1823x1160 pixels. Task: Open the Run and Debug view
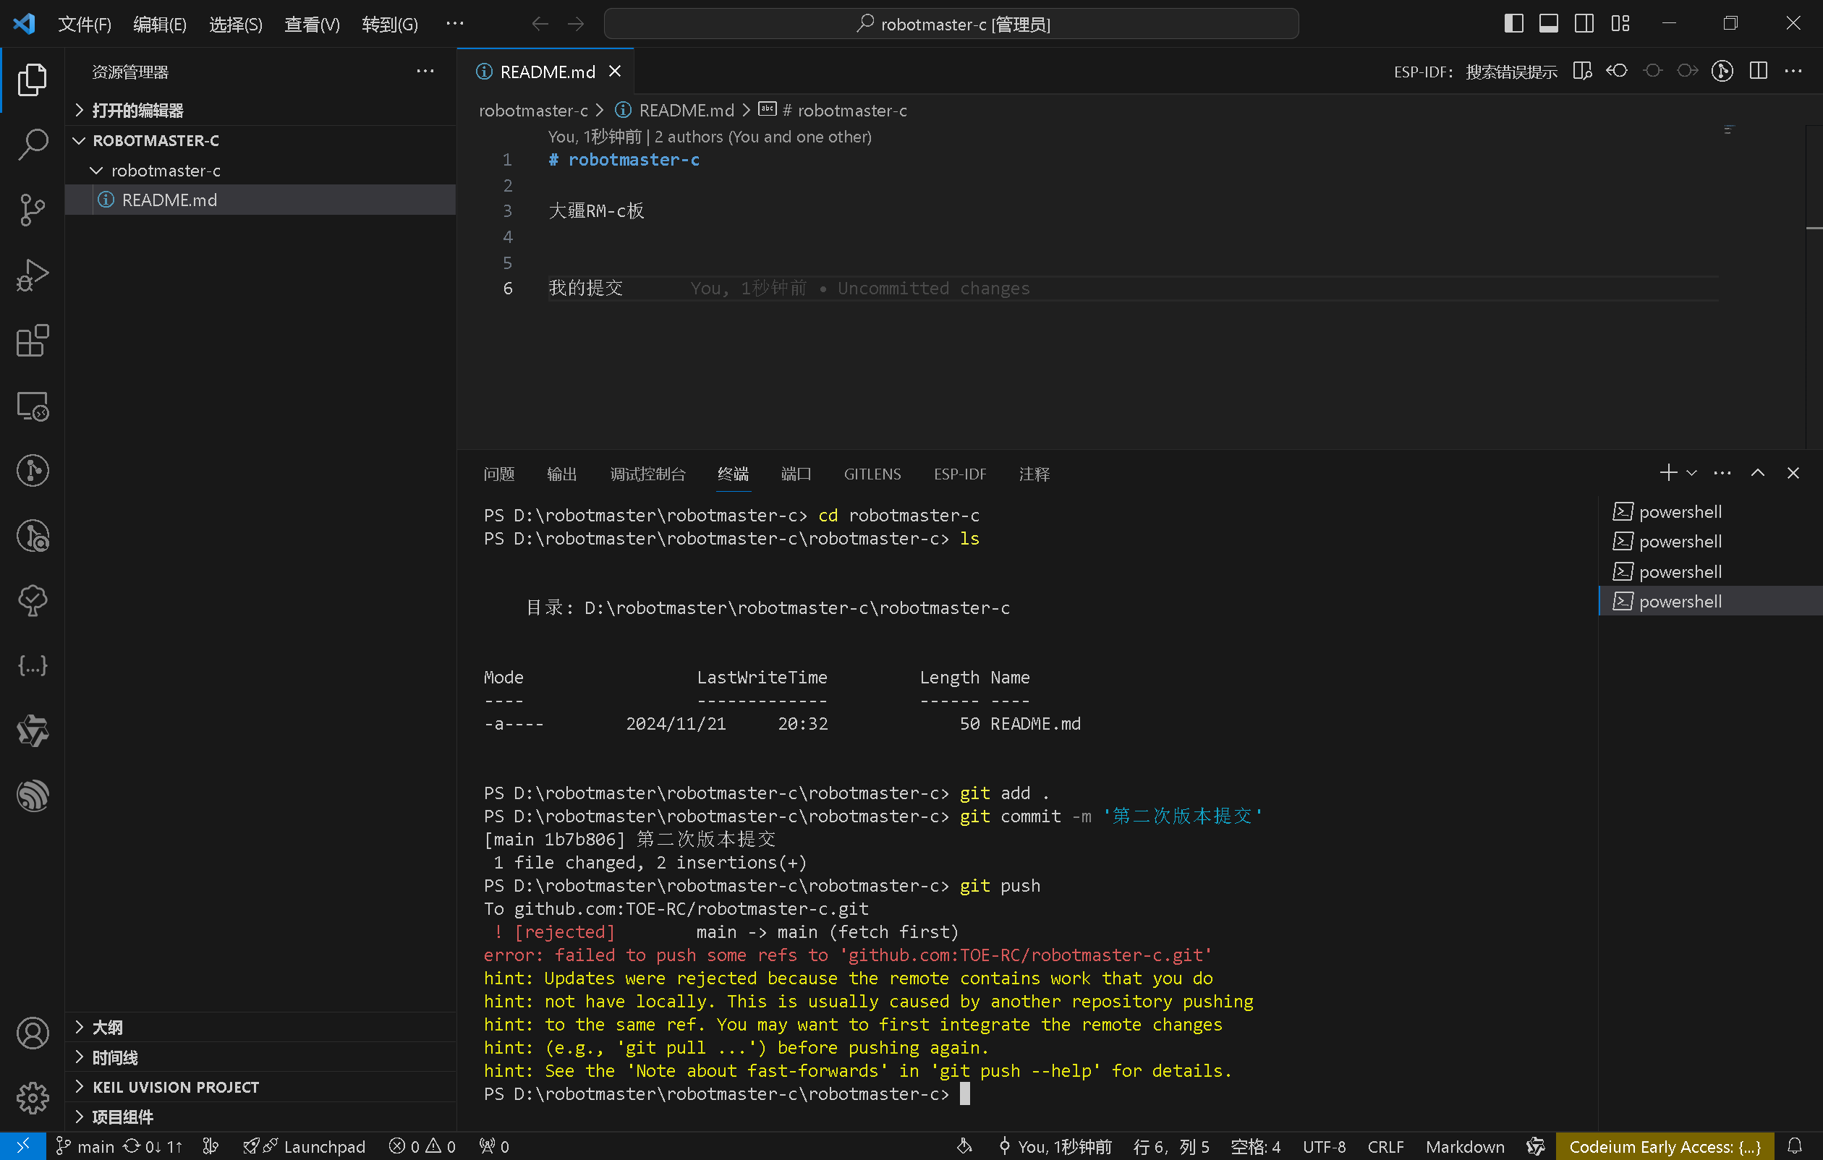click(x=33, y=276)
